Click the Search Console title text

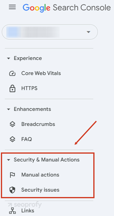82,8
